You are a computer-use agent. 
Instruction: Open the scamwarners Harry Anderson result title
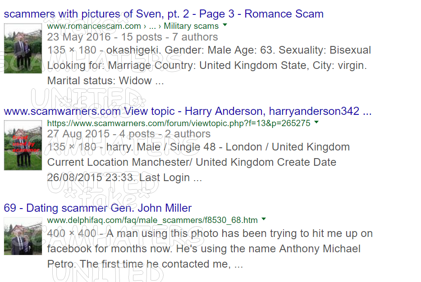point(188,111)
